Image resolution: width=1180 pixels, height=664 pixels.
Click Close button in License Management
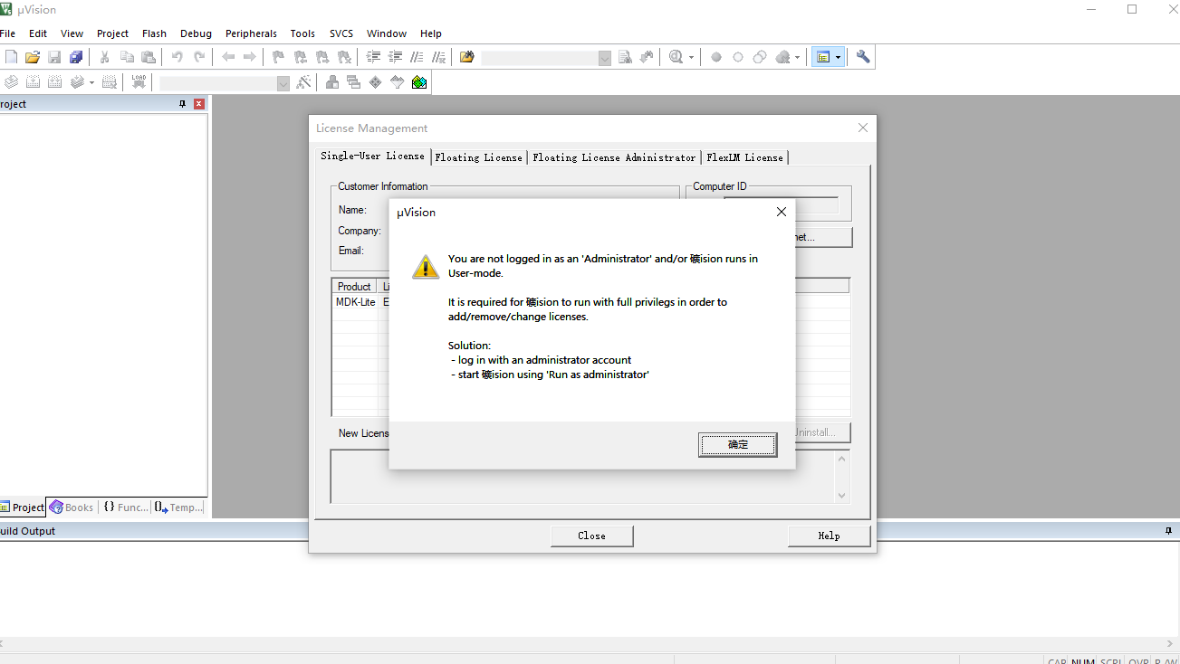coord(591,536)
